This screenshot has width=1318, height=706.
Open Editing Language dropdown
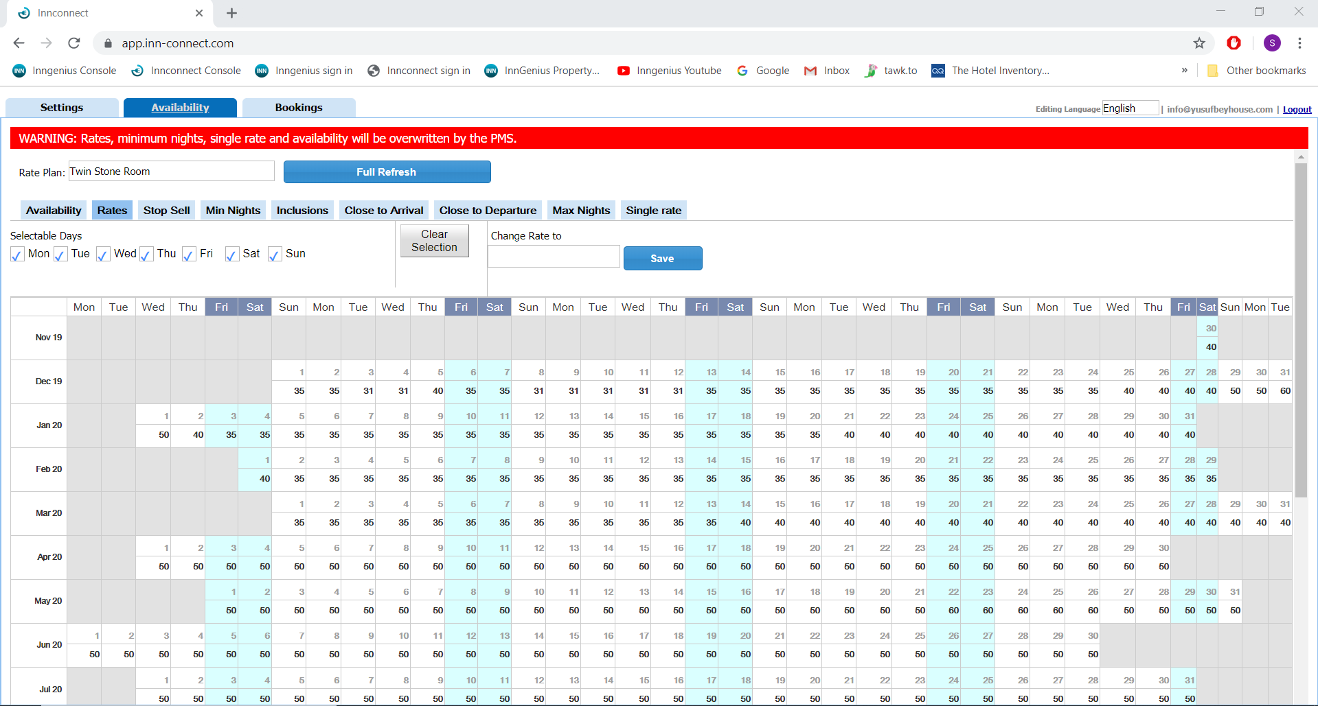point(1130,108)
